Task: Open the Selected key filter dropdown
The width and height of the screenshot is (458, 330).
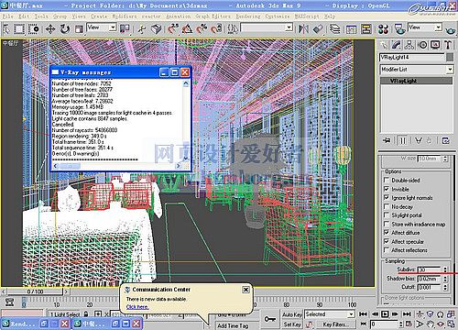Action: [x=330, y=314]
